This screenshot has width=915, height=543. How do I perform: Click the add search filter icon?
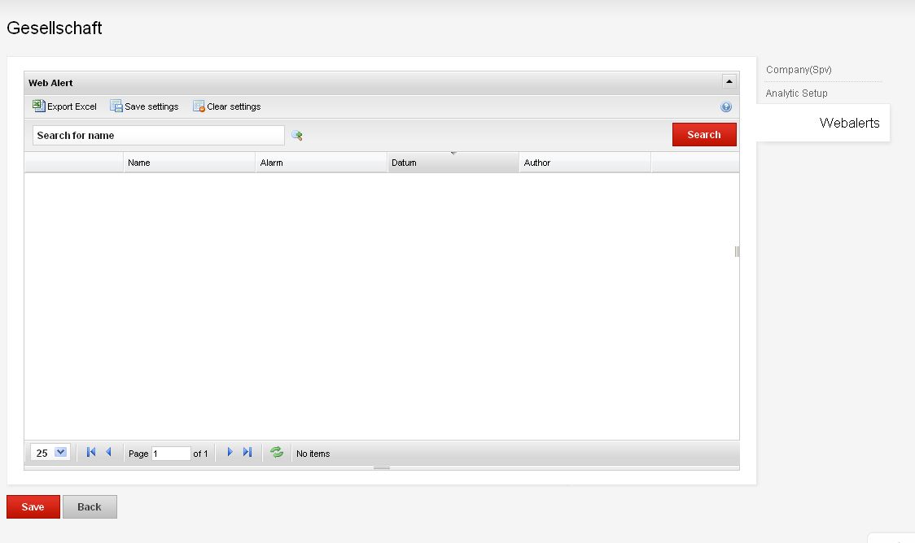click(297, 136)
